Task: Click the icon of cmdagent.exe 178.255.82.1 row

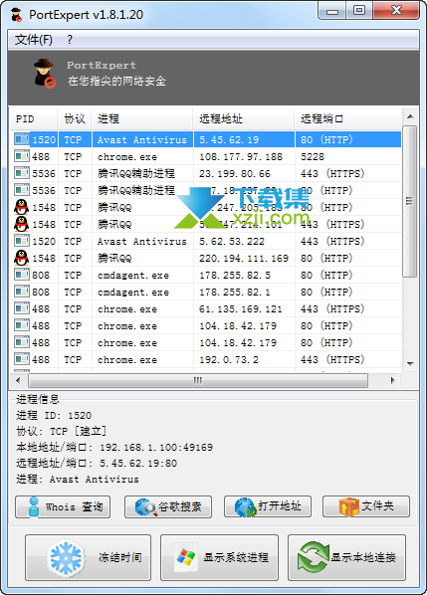Action: point(22,292)
